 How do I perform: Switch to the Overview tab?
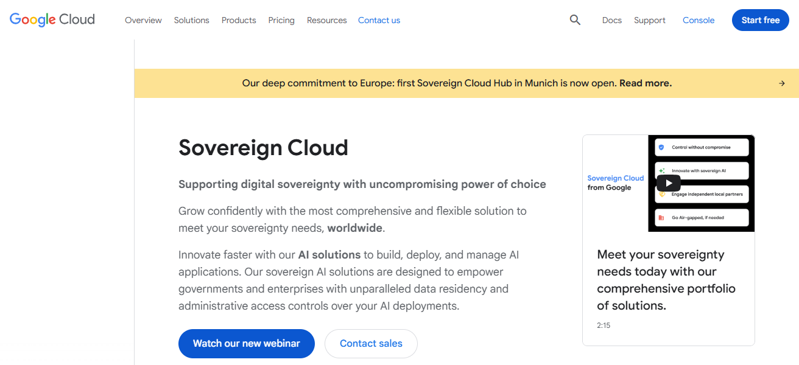pos(143,20)
